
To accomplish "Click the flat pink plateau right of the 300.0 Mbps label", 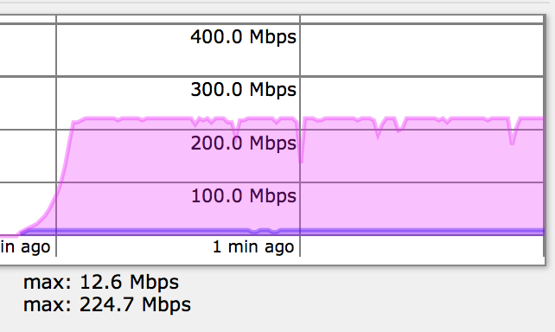I will click(x=421, y=118).
